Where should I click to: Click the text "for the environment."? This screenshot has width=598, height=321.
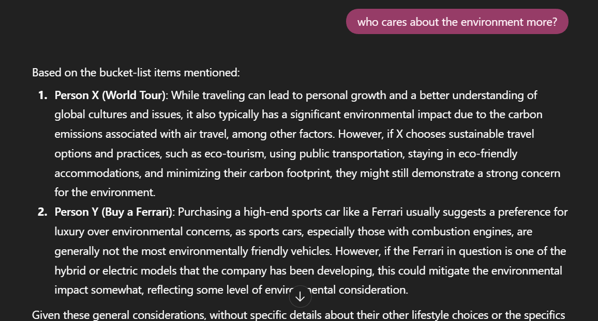click(104, 192)
